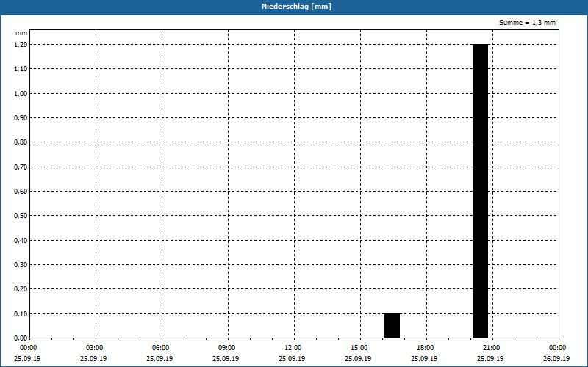Select the 0,90 y-axis value
This screenshot has width=588, height=367.
pyautogui.click(x=21, y=118)
